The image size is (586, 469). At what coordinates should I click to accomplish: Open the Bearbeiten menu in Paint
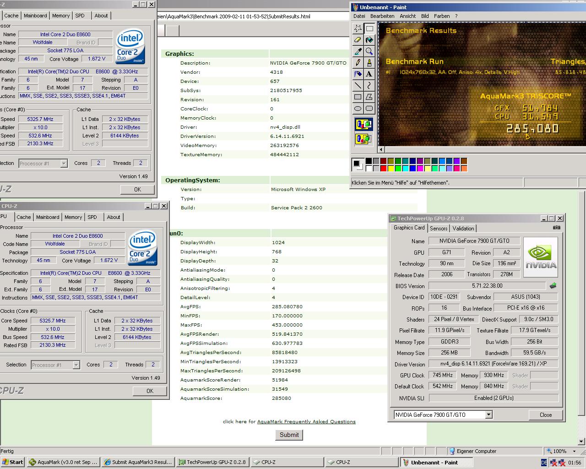(x=382, y=16)
